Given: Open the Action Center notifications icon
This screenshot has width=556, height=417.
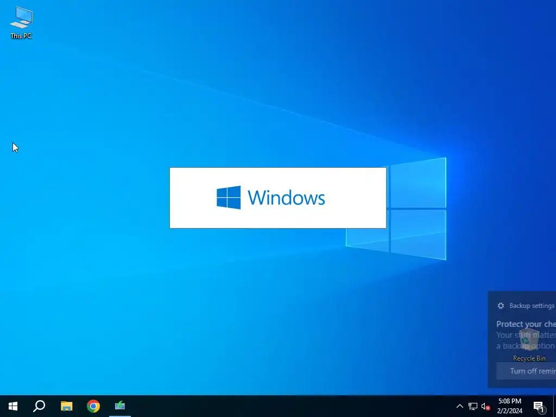Looking at the screenshot, I should 539,406.
